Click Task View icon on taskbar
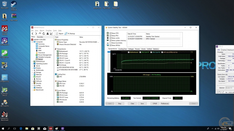 click(15, 129)
